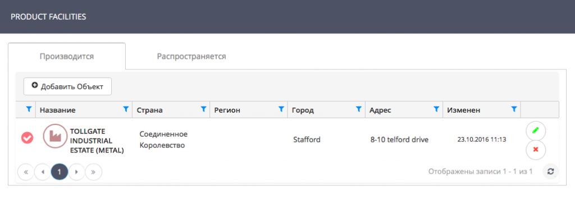The width and height of the screenshot is (575, 223).
Task: Open filter for Страна column
Action: click(x=203, y=109)
